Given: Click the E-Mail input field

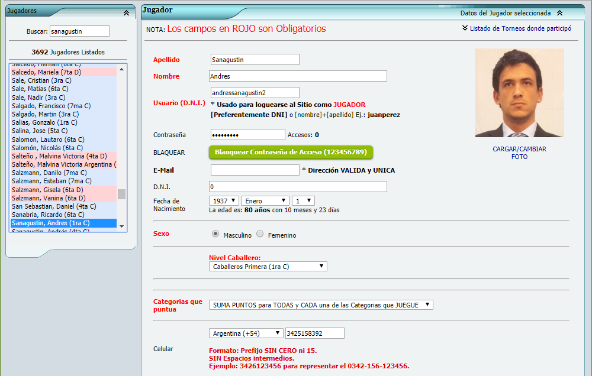Looking at the screenshot, I should (x=255, y=170).
